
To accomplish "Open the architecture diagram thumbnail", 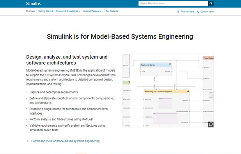I will click(x=168, y=91).
